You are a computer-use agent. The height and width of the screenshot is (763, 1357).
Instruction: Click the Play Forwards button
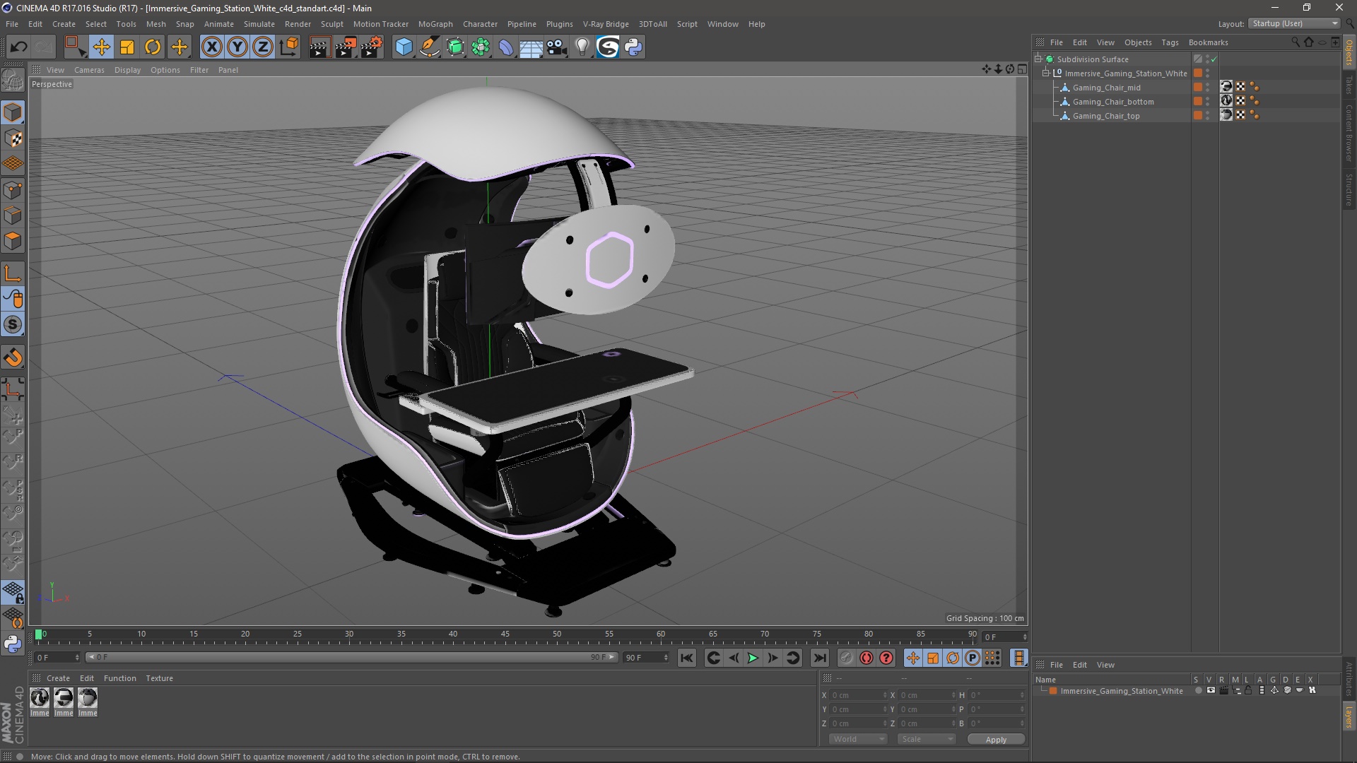tap(753, 658)
